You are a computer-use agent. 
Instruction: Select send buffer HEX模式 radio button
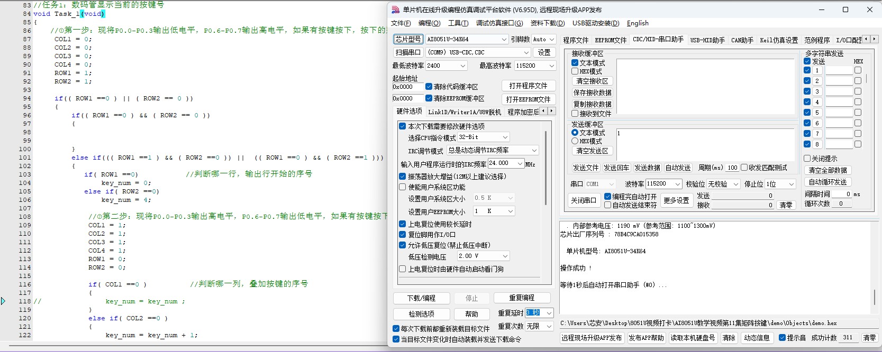coord(575,141)
